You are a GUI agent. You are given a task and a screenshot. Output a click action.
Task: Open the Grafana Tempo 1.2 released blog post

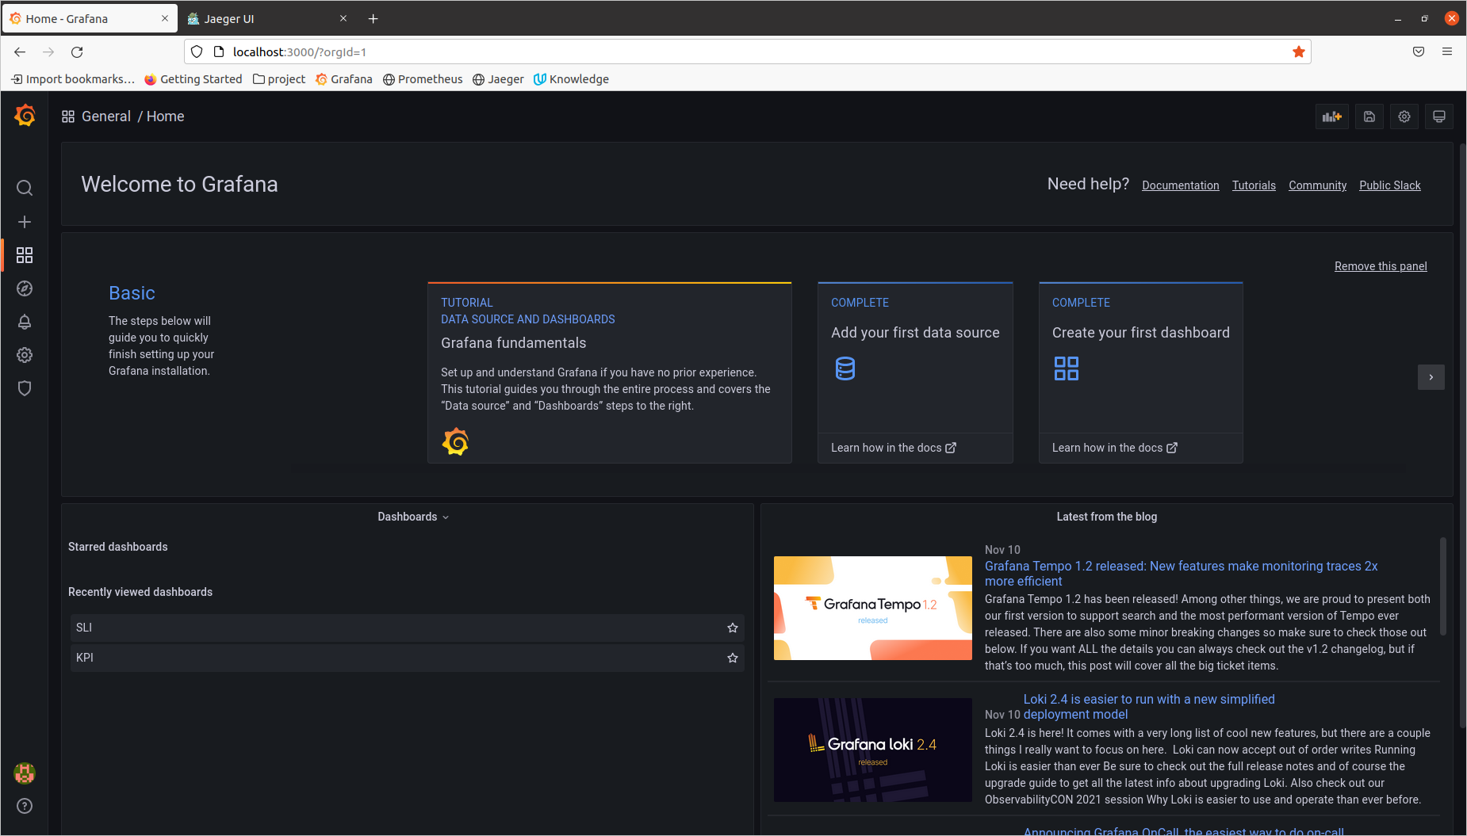click(1181, 574)
